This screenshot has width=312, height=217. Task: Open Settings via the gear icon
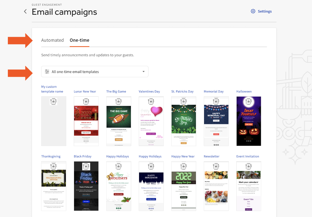click(253, 11)
